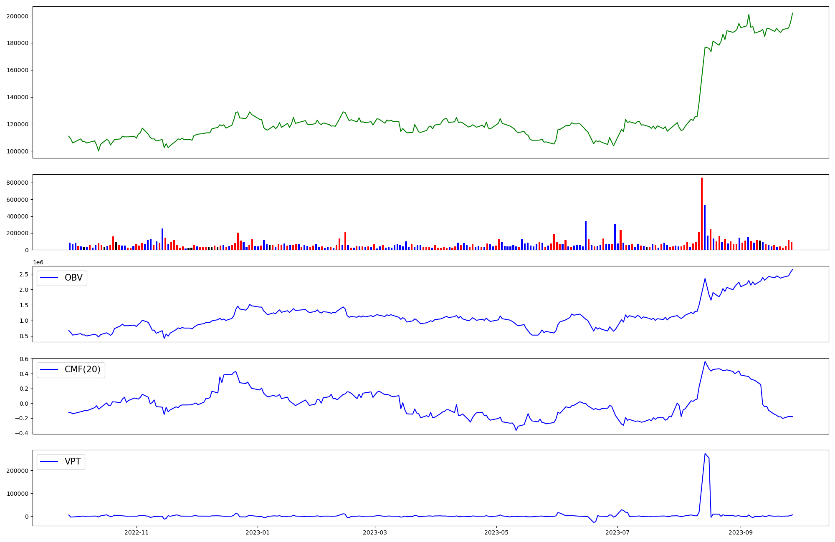The width and height of the screenshot is (835, 542).
Task: Select the 2023-09 x-axis date label
Action: [741, 532]
